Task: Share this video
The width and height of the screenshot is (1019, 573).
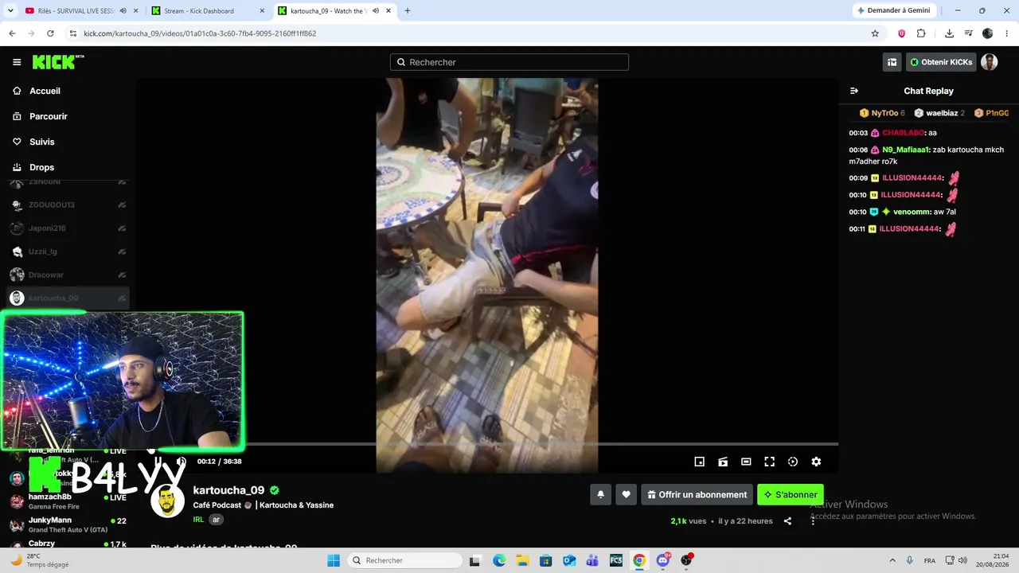Action: pos(787,521)
